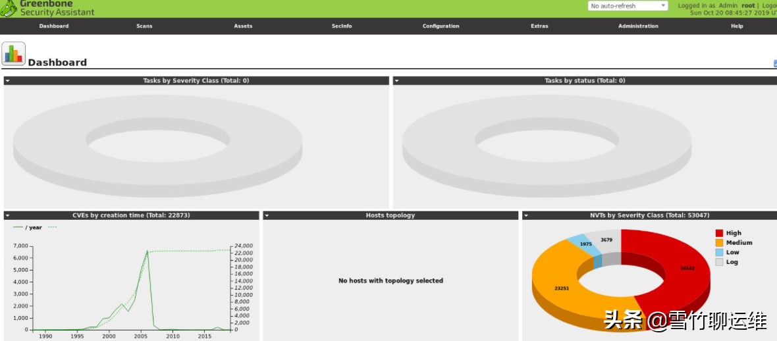Open the SecInfo menu
The image size is (777, 341).
(342, 26)
